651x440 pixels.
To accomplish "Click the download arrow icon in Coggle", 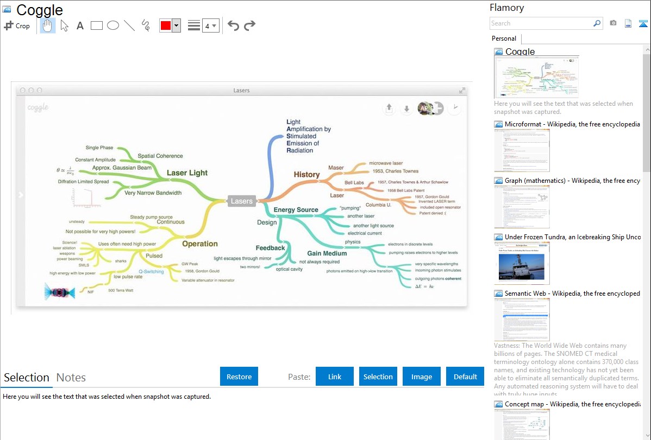I will pyautogui.click(x=406, y=109).
